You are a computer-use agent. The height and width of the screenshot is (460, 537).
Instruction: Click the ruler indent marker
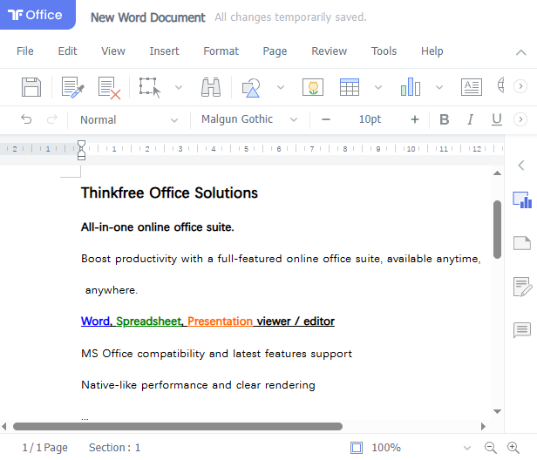coord(81,150)
